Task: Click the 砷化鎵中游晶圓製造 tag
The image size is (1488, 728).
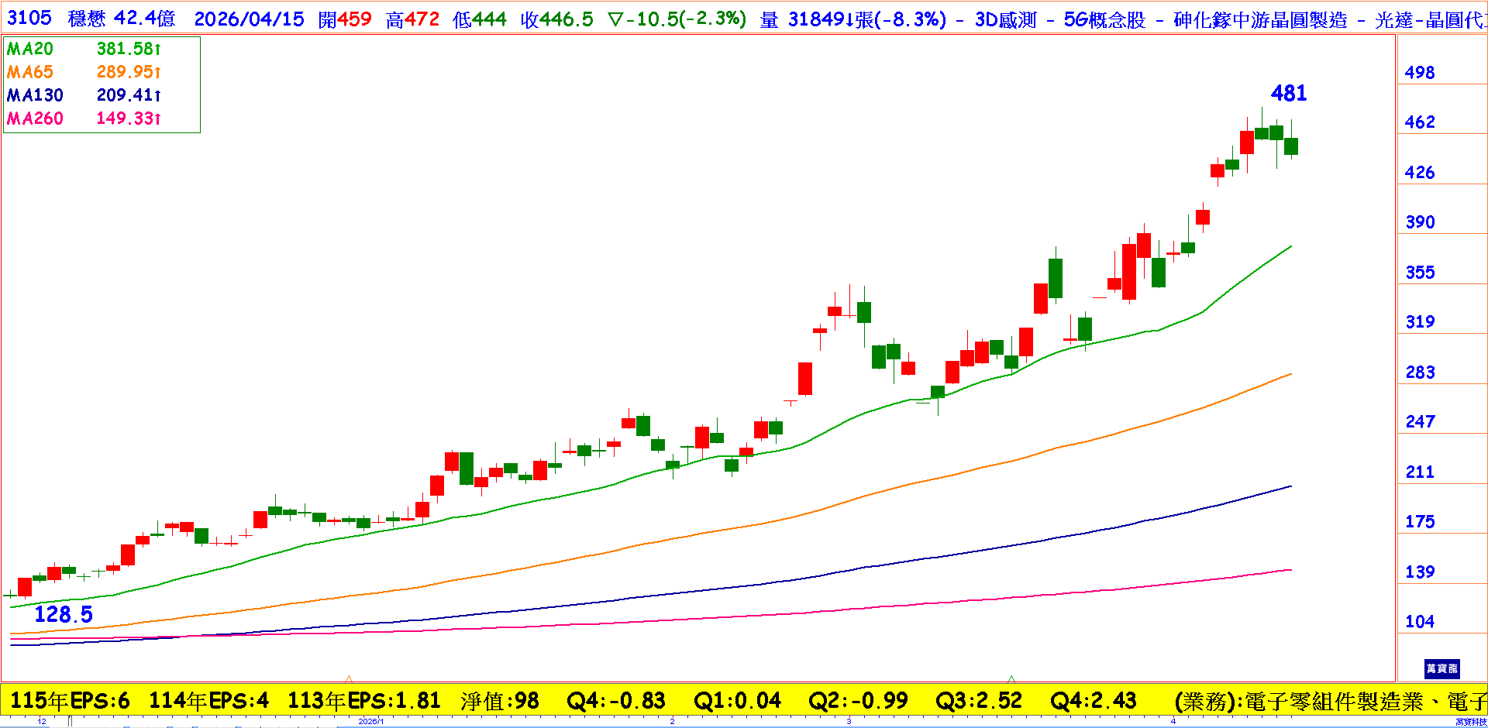Action: [1260, 20]
